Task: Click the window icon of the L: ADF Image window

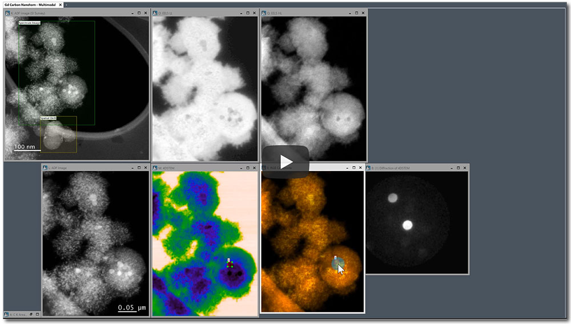Action: tap(45, 168)
